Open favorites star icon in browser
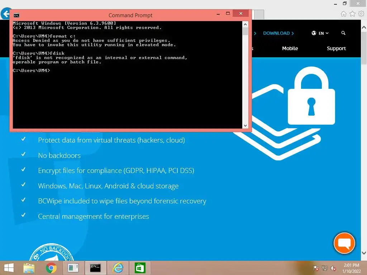The height and width of the screenshot is (275, 367). (352, 14)
